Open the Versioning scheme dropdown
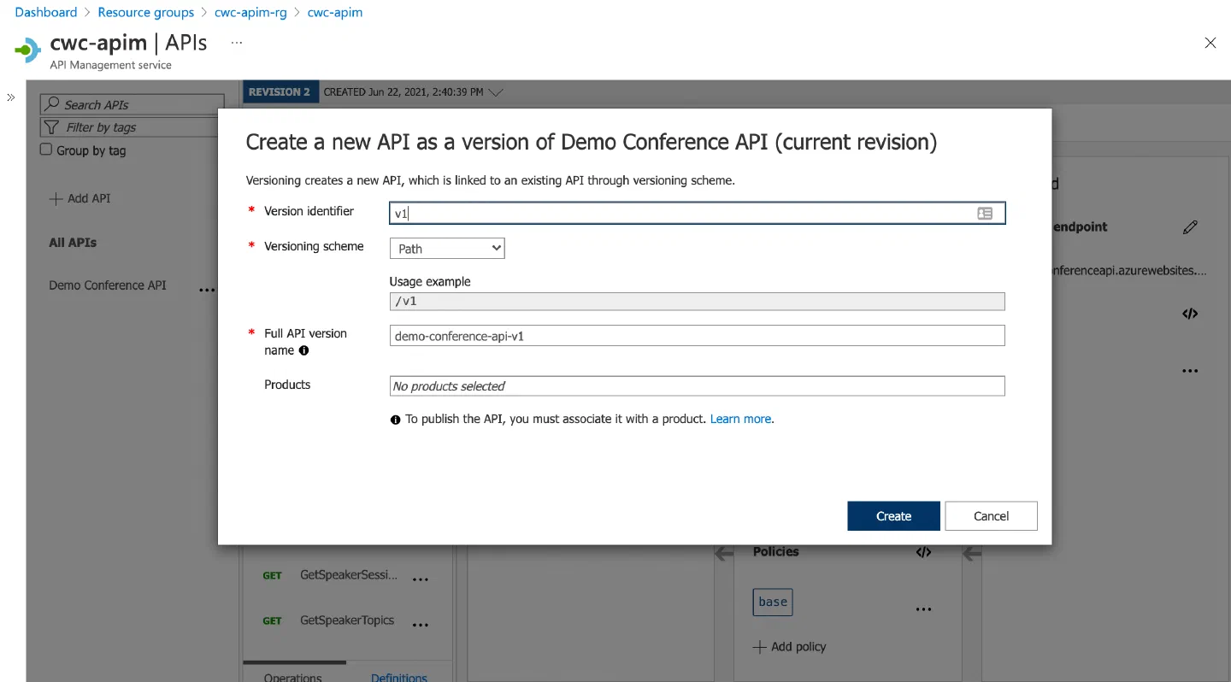 tap(447, 249)
